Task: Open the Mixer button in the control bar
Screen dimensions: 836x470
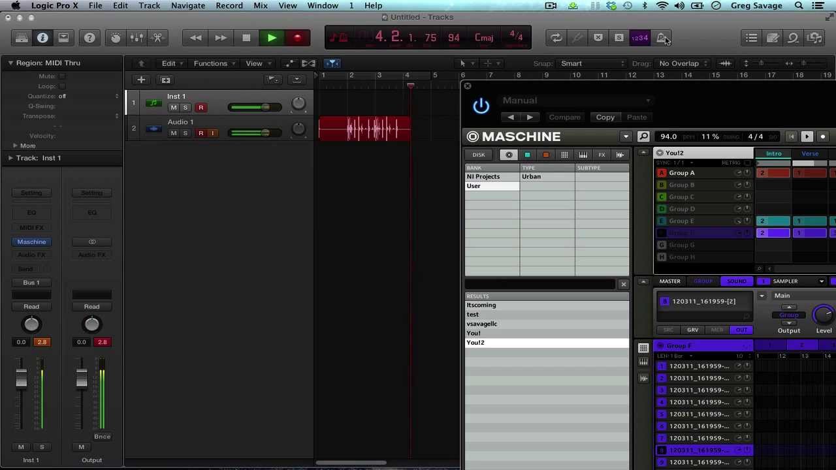Action: (x=137, y=38)
